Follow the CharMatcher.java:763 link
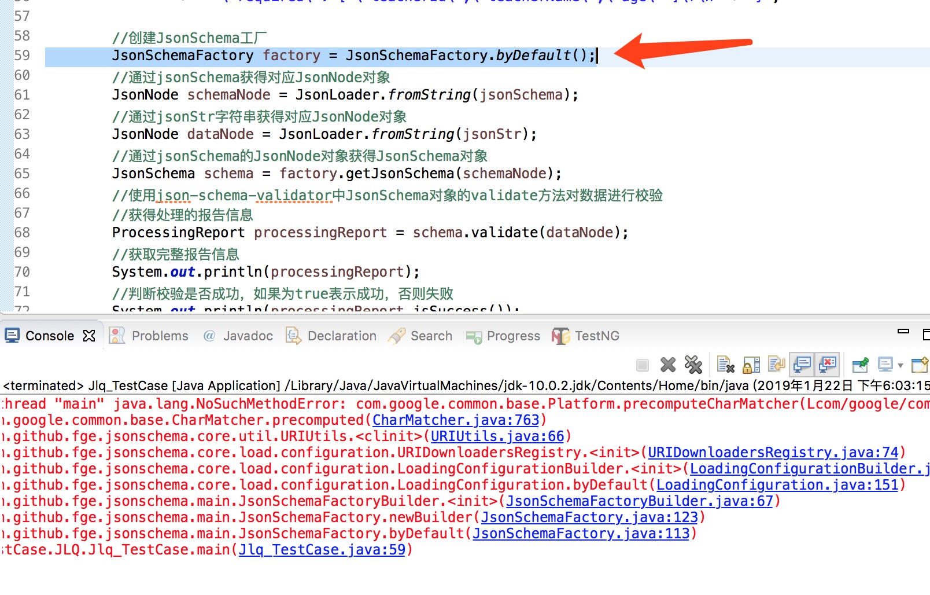930x595 pixels. [x=456, y=420]
